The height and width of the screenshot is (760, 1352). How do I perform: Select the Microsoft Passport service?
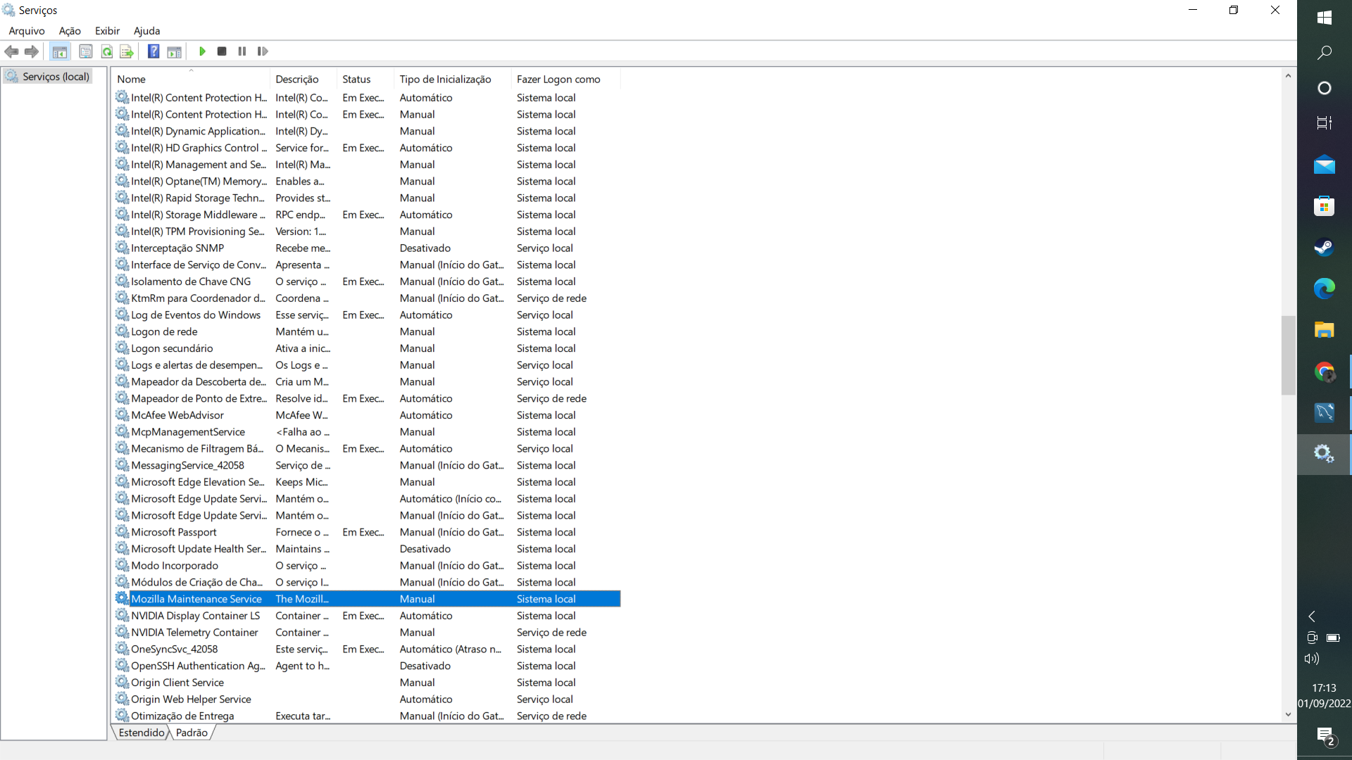click(x=367, y=532)
